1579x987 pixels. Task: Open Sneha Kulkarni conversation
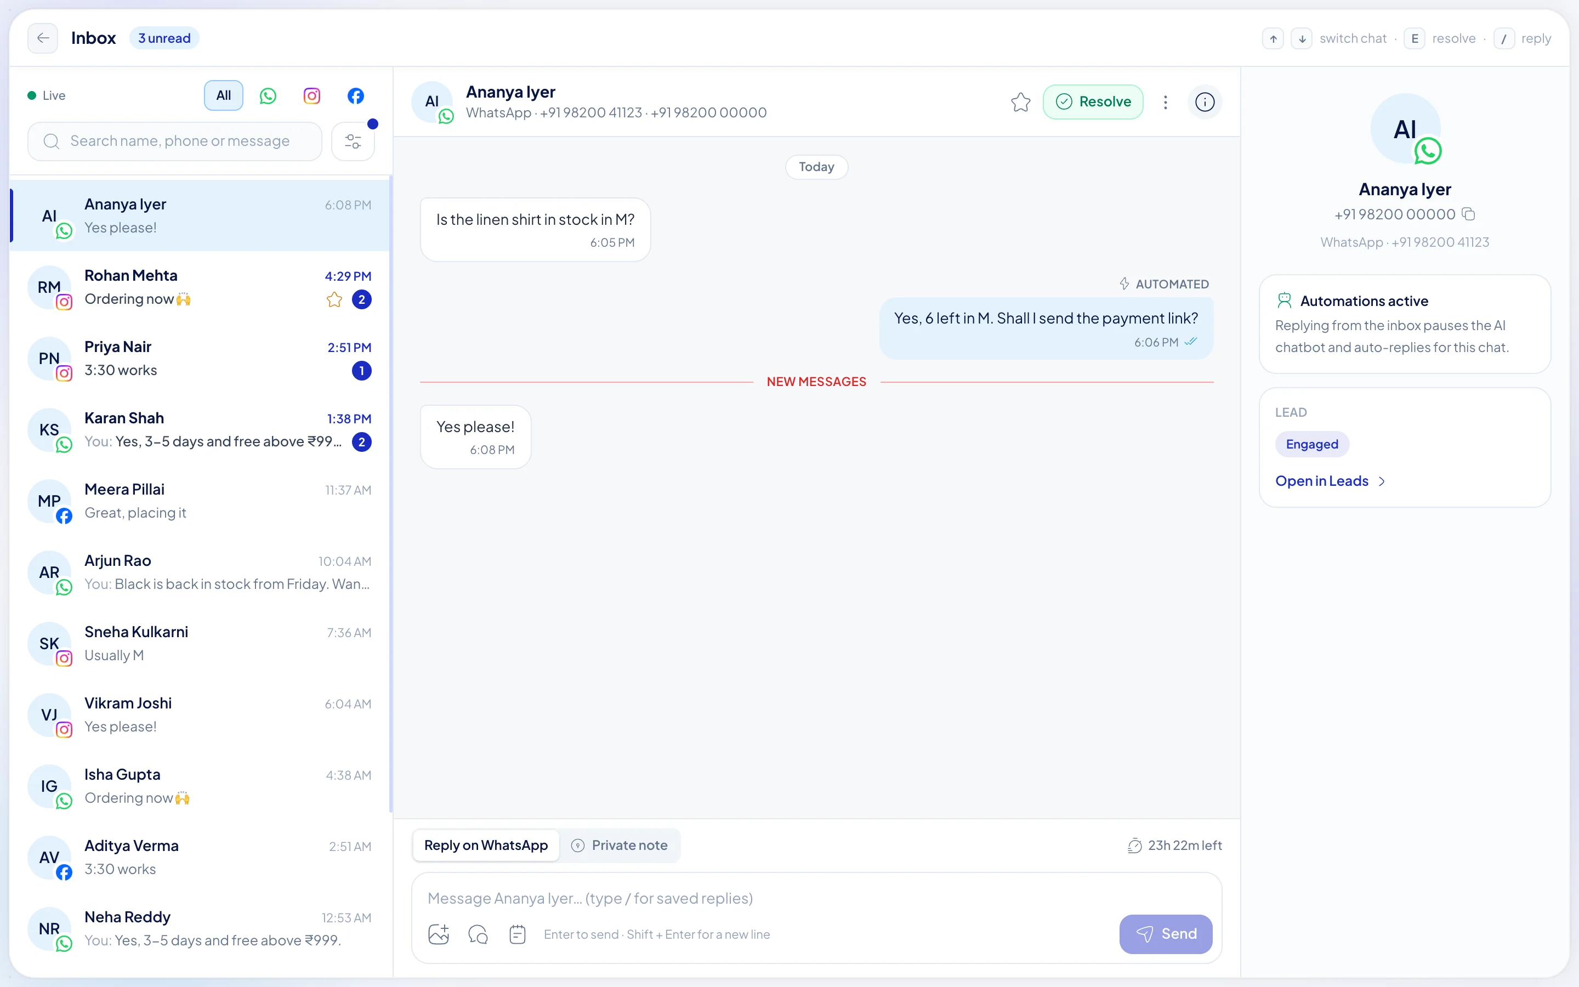200,643
